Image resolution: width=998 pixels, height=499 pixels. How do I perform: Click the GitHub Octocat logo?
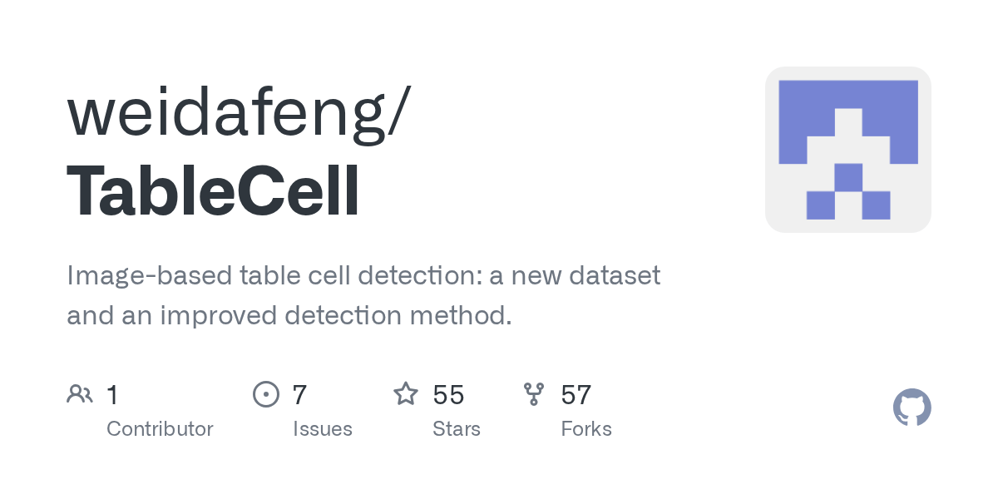(x=912, y=408)
